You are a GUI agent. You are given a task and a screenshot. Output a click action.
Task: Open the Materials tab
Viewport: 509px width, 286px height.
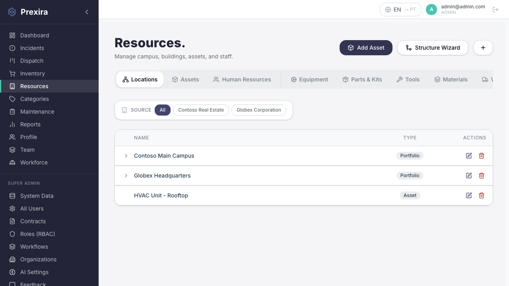(x=451, y=79)
